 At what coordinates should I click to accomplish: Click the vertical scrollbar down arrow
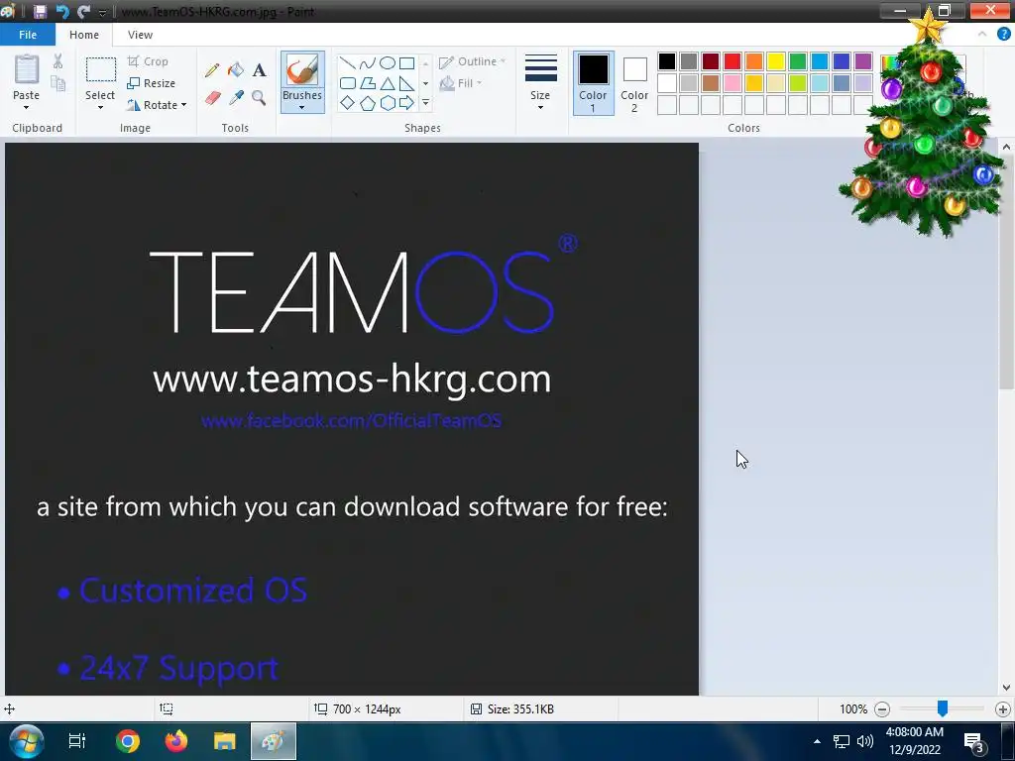pos(1006,688)
